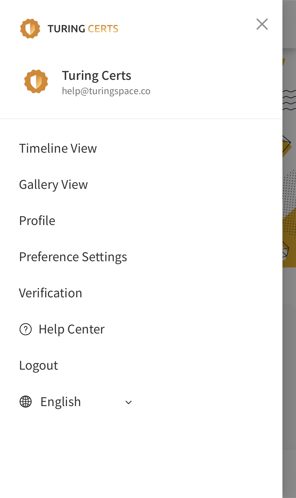Viewport: 296px width, 498px height.
Task: Open Timeline View
Action: pyautogui.click(x=58, y=148)
